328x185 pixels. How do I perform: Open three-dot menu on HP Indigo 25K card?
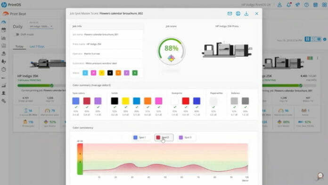[318, 58]
